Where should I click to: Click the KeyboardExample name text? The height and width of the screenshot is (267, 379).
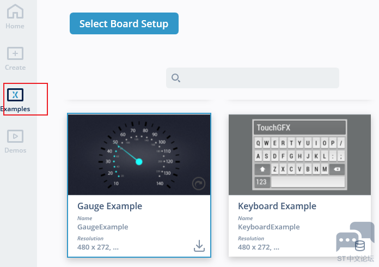(269, 227)
